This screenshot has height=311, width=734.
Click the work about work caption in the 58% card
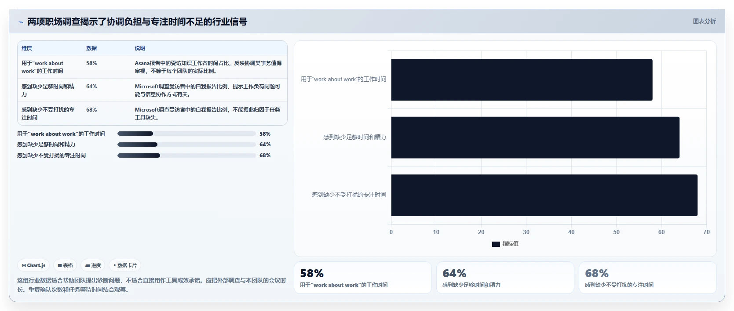tap(344, 285)
